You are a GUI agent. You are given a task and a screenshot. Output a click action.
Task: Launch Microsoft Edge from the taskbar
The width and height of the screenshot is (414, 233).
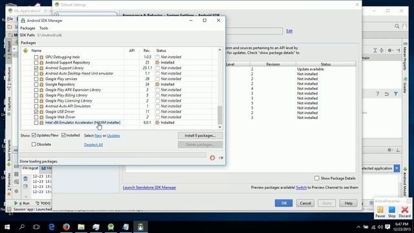pos(52,227)
